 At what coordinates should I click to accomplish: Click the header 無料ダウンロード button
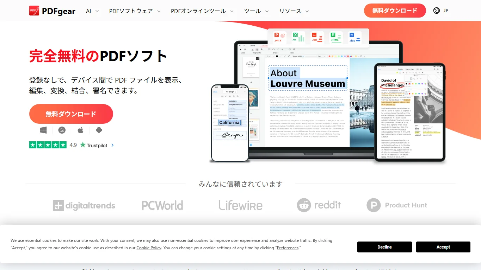click(395, 11)
